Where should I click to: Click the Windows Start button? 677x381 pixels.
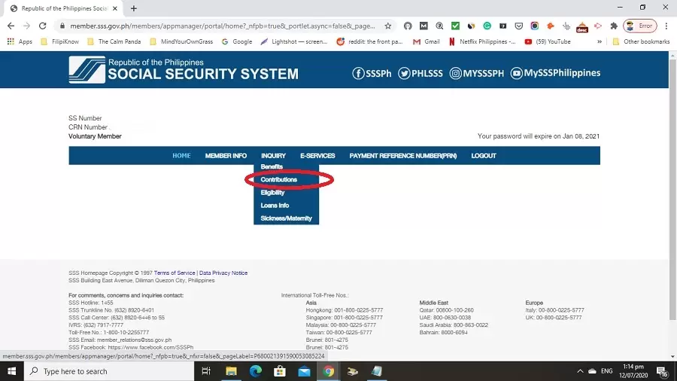click(11, 371)
